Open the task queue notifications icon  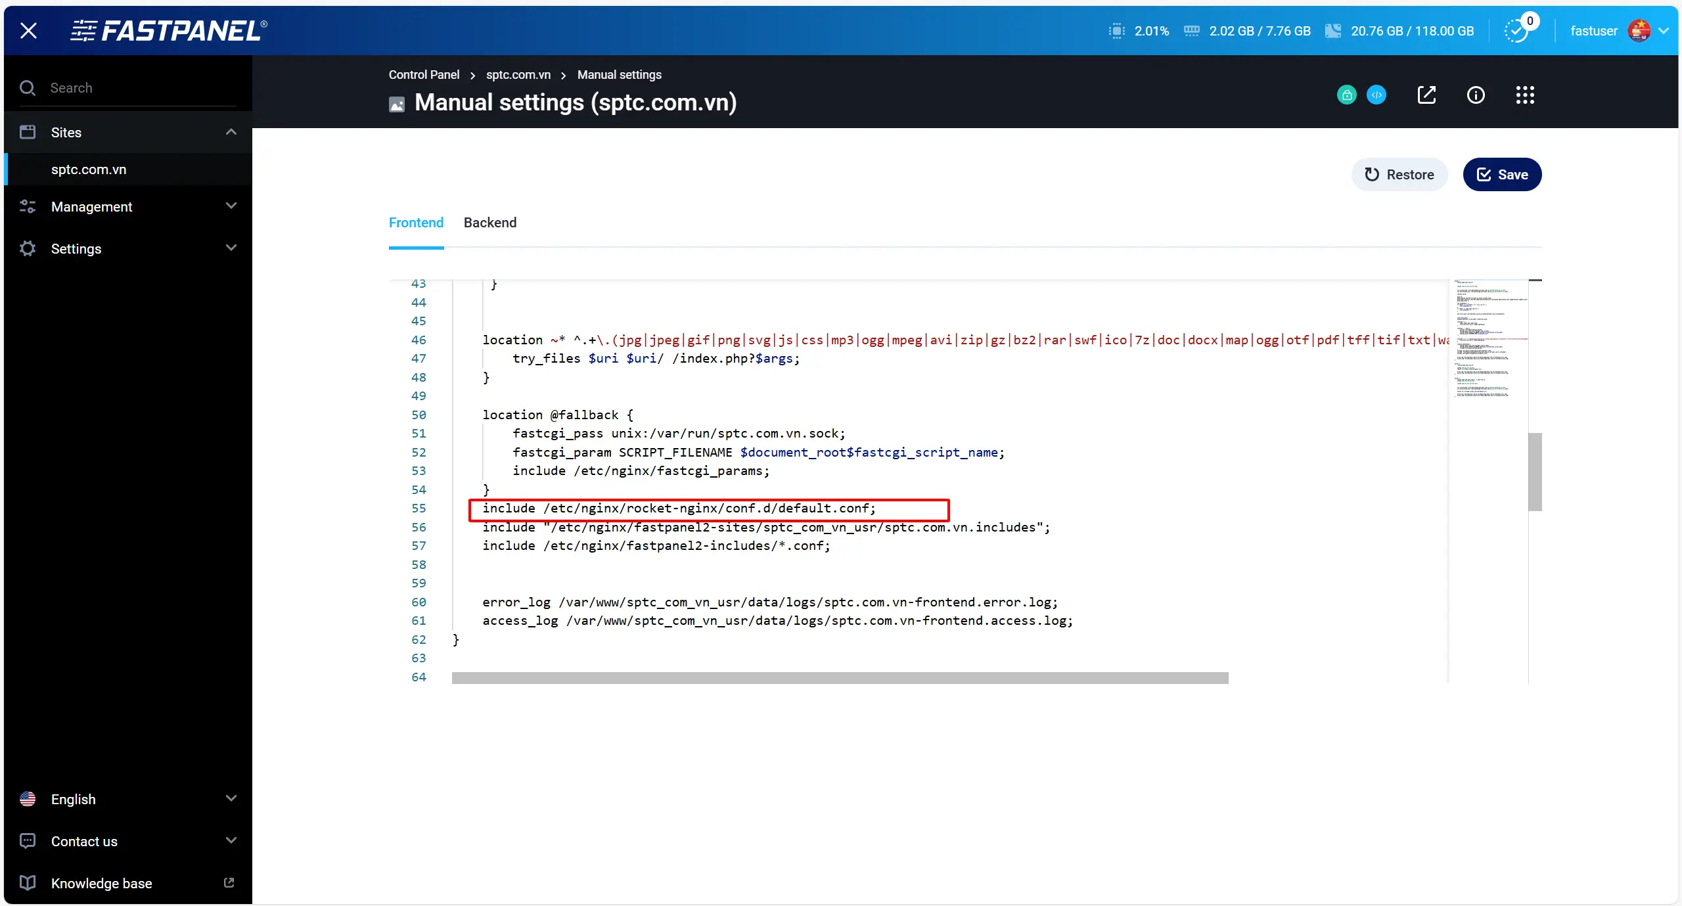click(1516, 30)
